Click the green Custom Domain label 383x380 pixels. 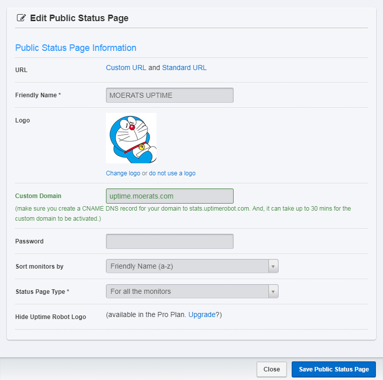coord(38,196)
